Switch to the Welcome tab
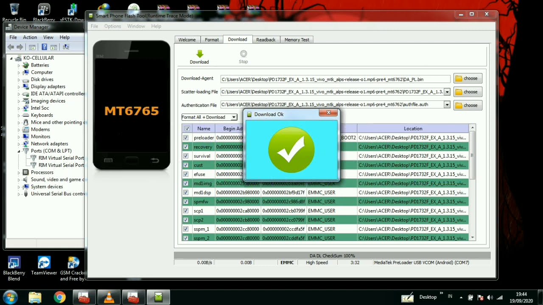The image size is (543, 305). tap(187, 40)
